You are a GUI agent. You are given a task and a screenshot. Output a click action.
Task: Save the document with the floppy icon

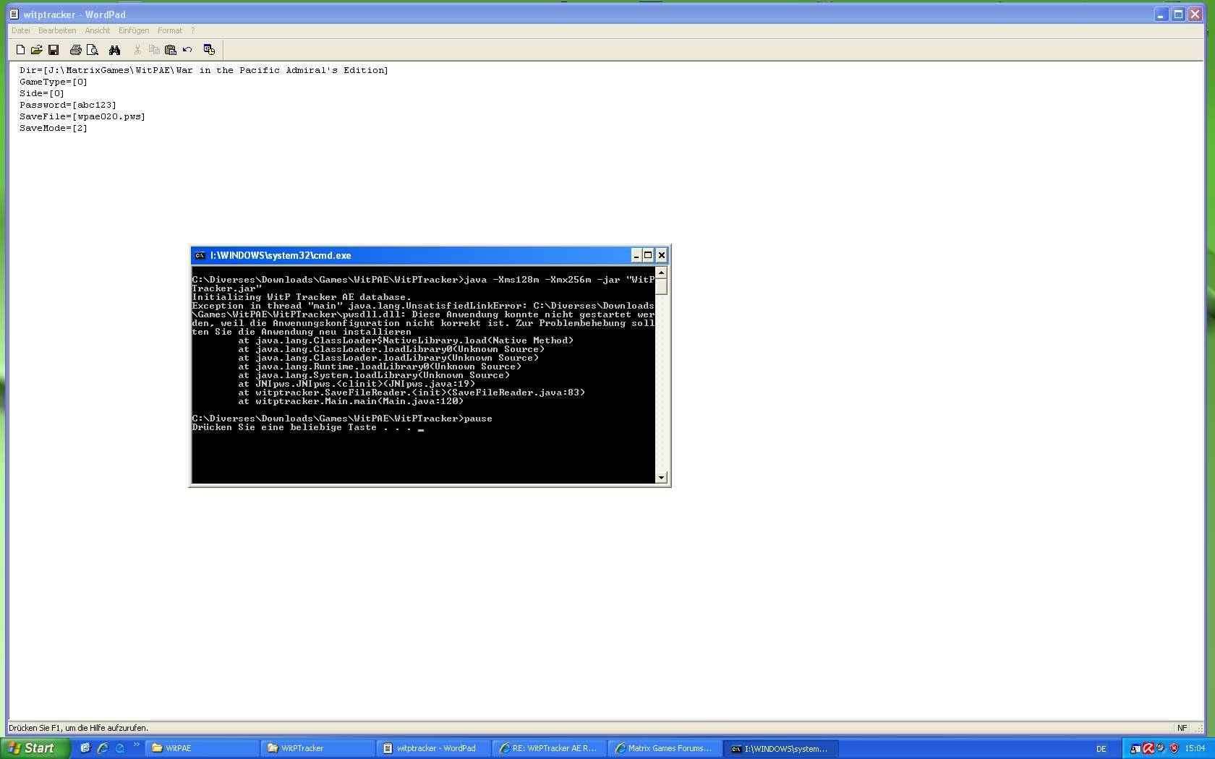54,50
